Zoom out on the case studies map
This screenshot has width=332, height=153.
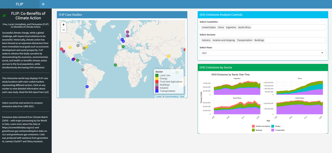tap(63, 30)
